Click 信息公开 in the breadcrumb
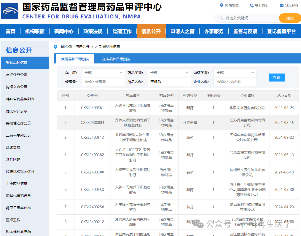Image resolution: width=301 pixels, height=236 pixels. coord(82,47)
